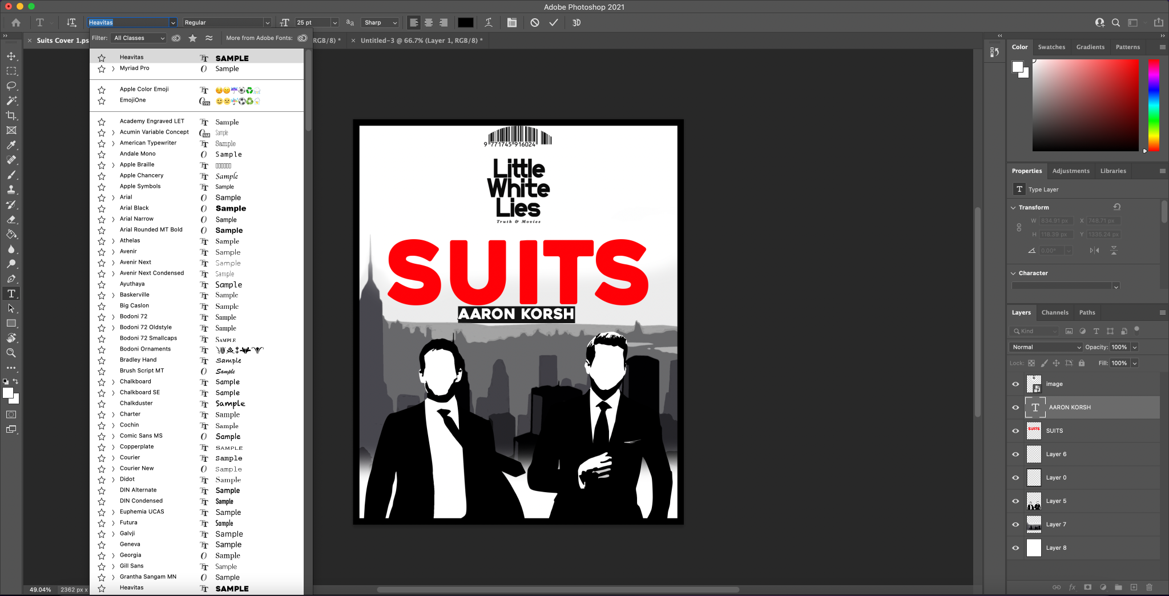Expand the American Typewriter font family
The width and height of the screenshot is (1169, 596).
(x=113, y=143)
